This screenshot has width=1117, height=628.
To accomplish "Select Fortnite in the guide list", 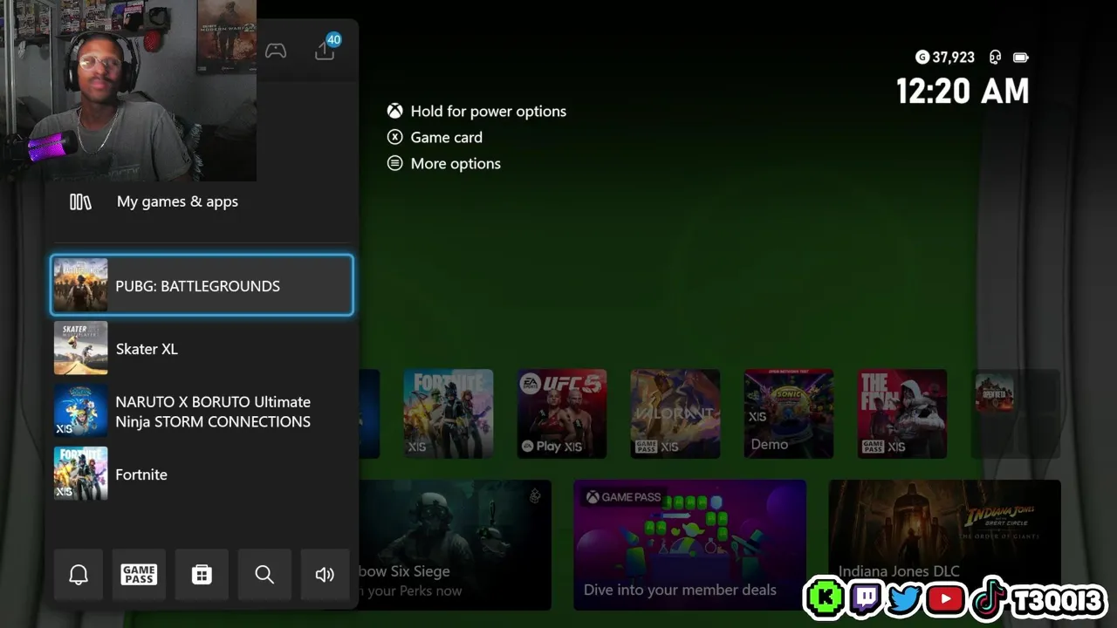I will click(202, 474).
